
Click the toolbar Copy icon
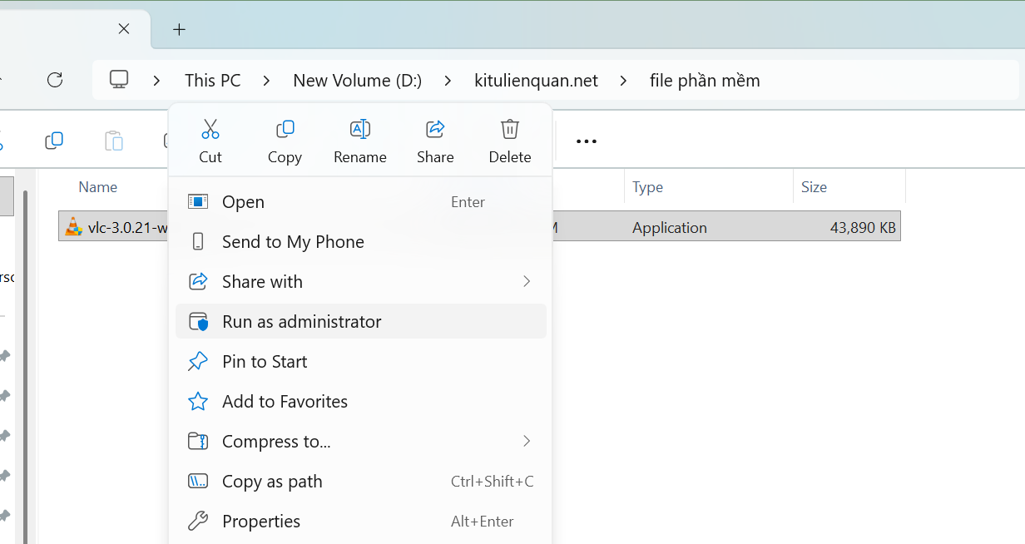tap(54, 141)
